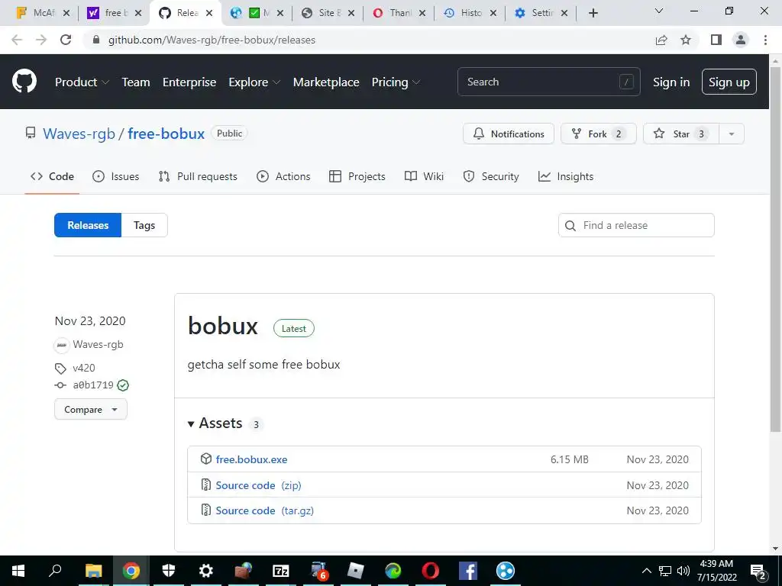782x586 pixels.
Task: Open the Security tab
Action: point(491,176)
